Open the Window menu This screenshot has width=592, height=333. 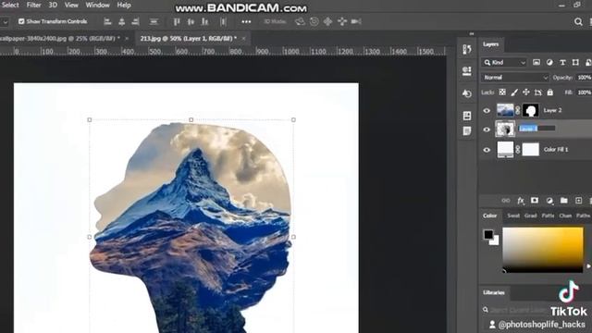97,5
